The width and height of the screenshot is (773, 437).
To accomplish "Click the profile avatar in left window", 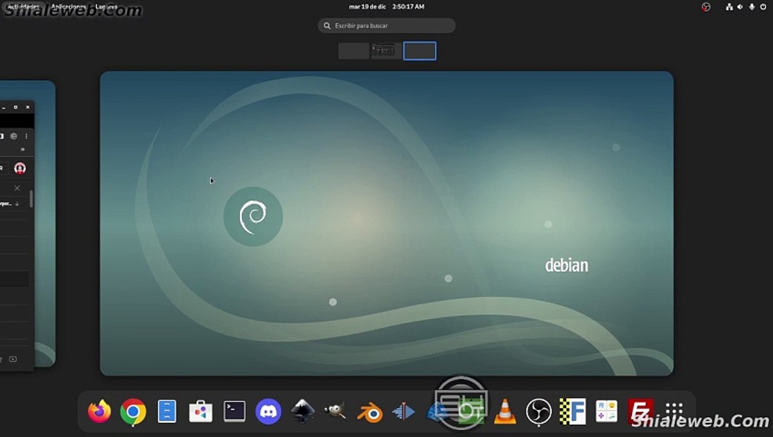I will [20, 168].
